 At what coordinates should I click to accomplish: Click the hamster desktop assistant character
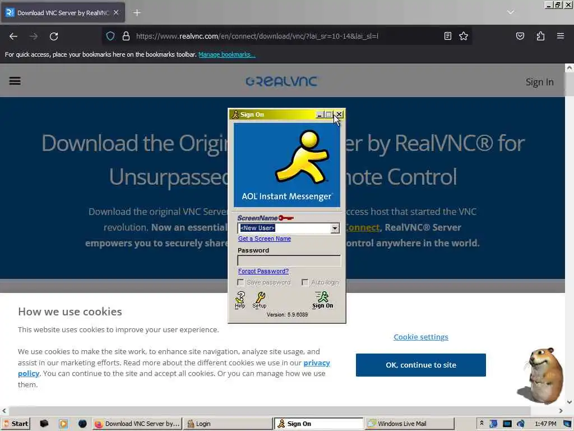(541, 375)
